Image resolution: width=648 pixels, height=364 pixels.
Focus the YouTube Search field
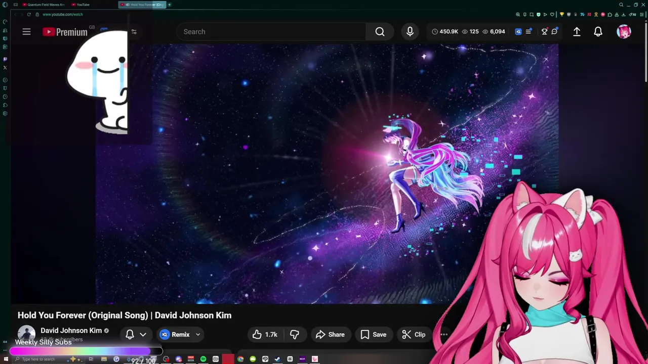(271, 31)
